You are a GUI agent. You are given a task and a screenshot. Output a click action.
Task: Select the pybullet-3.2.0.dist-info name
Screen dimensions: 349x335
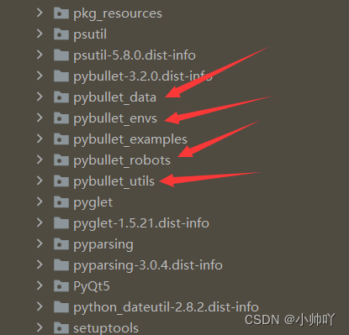pos(143,76)
